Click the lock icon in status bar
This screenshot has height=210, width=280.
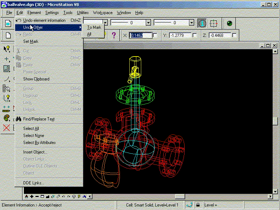(198, 205)
